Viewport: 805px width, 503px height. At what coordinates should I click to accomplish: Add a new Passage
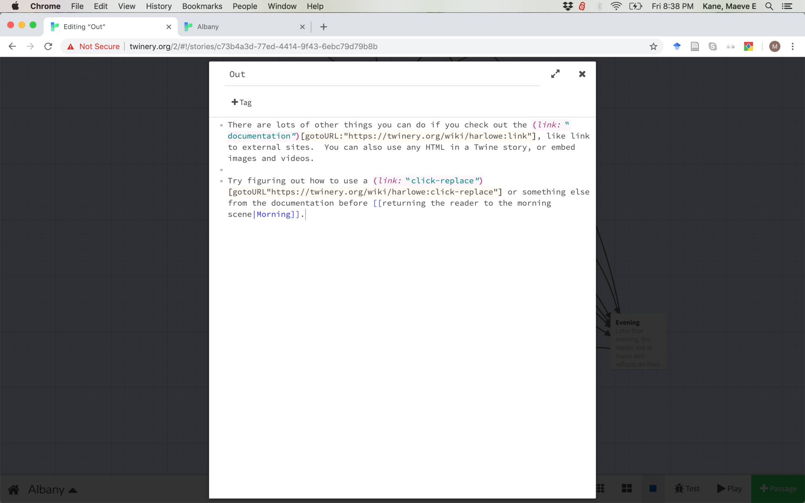[x=778, y=488]
